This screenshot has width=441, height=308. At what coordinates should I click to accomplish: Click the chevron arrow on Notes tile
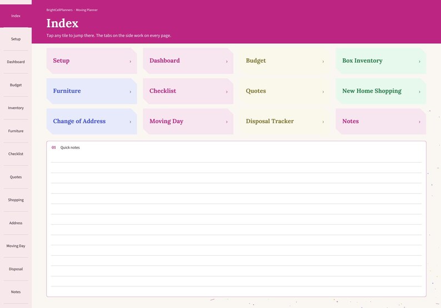419,122
